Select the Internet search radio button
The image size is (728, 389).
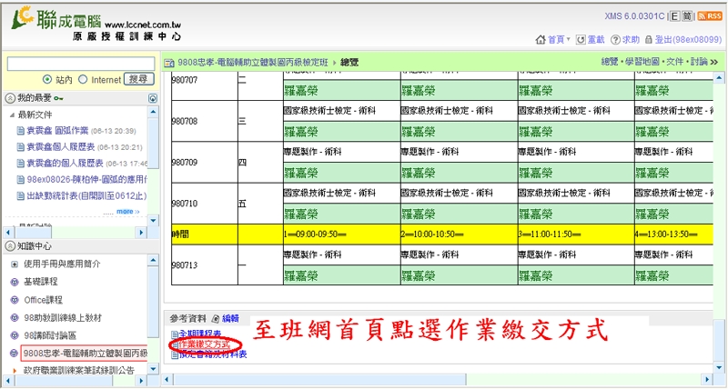click(x=83, y=80)
